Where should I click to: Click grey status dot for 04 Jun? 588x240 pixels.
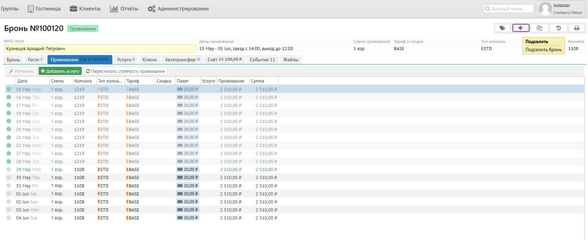point(9,218)
